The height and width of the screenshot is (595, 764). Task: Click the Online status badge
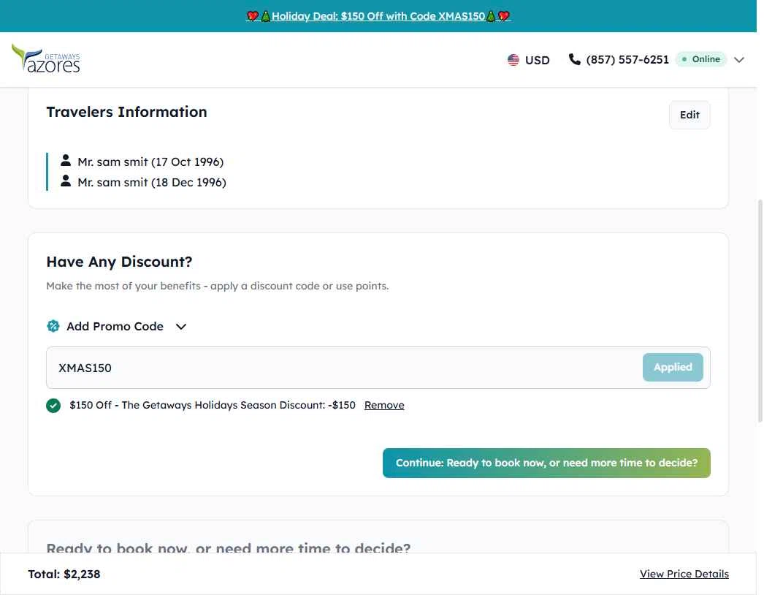coord(701,59)
